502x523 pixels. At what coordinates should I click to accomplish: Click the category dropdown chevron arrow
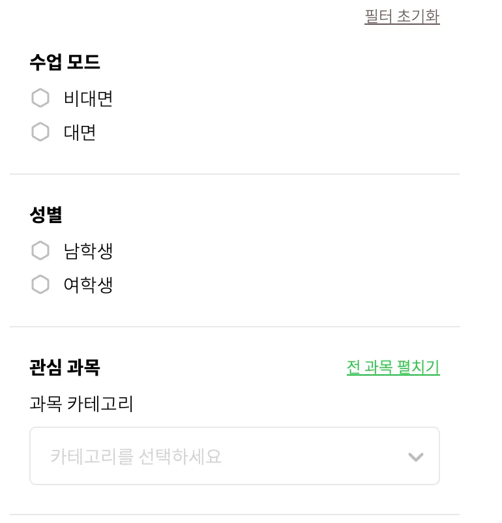(x=415, y=456)
